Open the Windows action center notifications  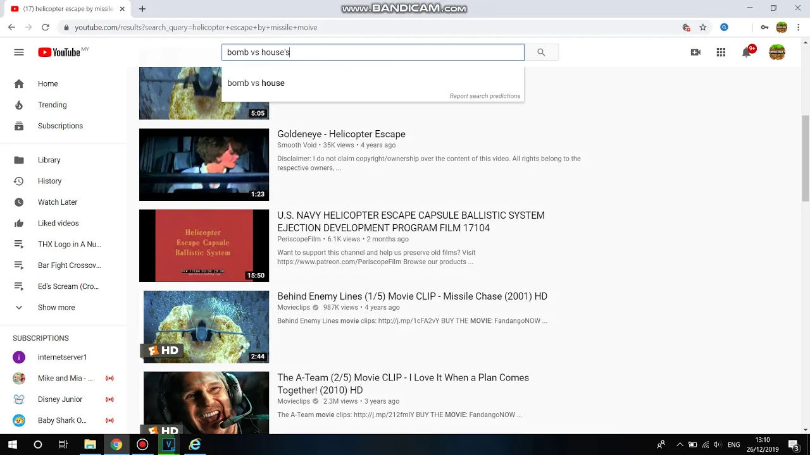click(x=794, y=445)
